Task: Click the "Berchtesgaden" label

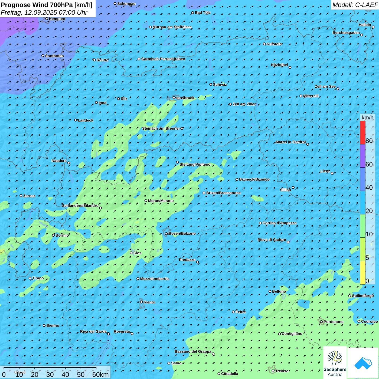Action: pos(346,32)
